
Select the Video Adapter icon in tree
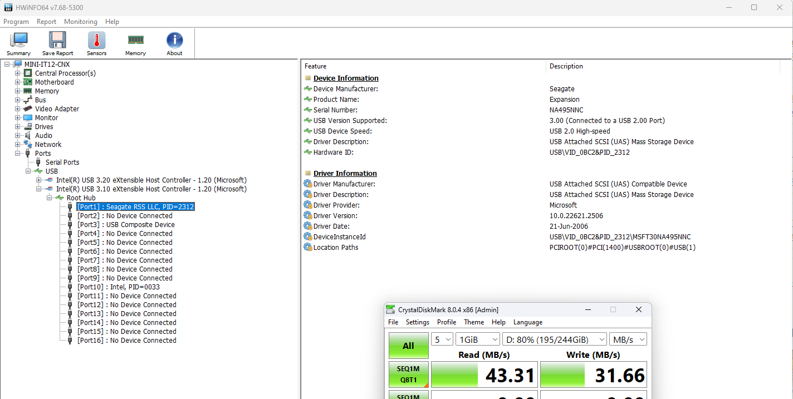(28, 109)
